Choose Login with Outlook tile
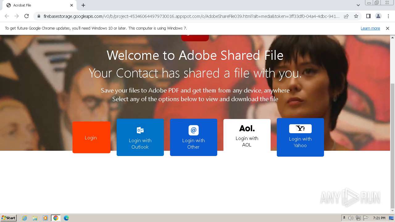395x222 pixels. coord(140,137)
